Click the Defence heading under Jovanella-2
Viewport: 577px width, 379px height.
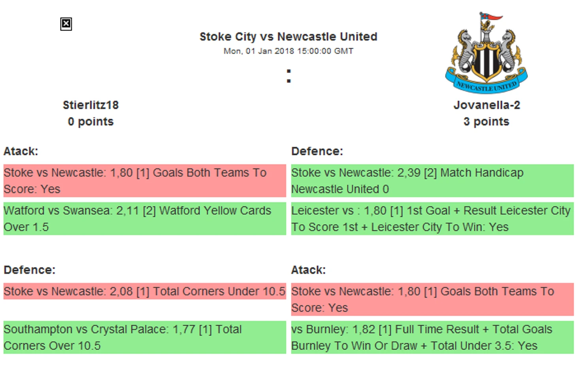click(x=317, y=151)
